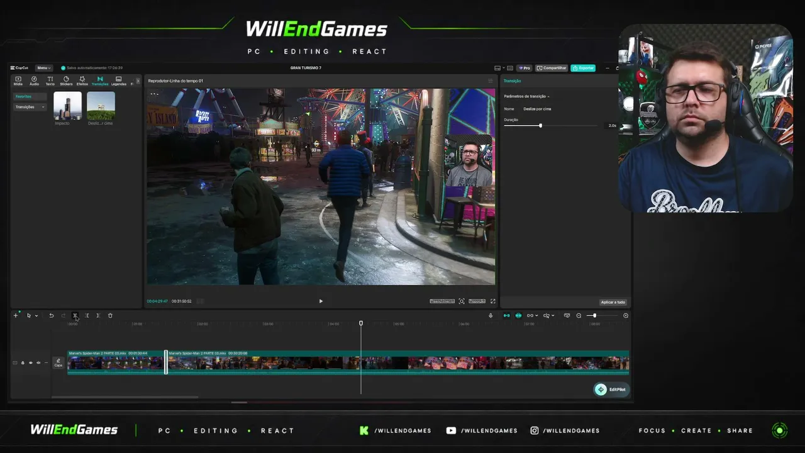Click the player snapshot focus icon
805x453 pixels.
462,301
